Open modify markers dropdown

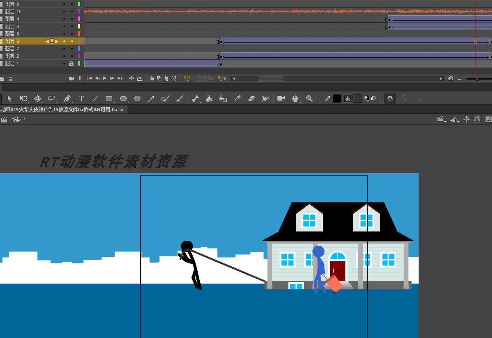(174, 79)
